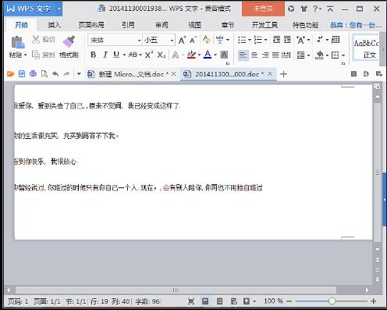Image resolution: width=387 pixels, height=310 pixels.
Task: Open line spacing dropdown arrow
Action: tap(308, 55)
